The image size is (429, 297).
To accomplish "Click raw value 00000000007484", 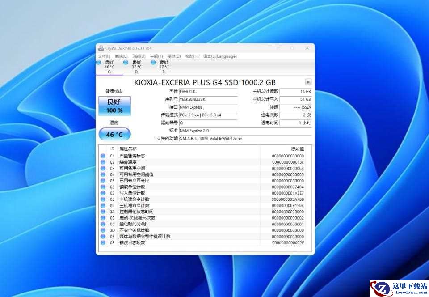I will (x=288, y=187).
